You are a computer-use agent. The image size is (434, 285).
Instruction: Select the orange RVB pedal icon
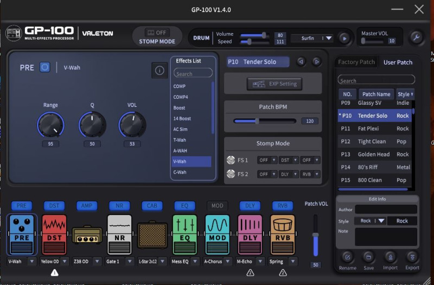click(x=283, y=235)
